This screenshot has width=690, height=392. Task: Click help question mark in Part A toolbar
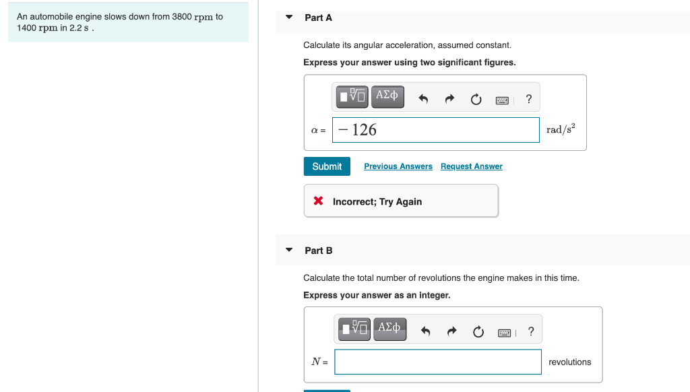click(529, 99)
